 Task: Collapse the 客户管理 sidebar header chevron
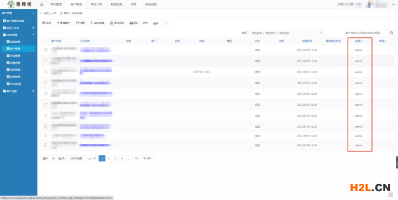[33, 13]
